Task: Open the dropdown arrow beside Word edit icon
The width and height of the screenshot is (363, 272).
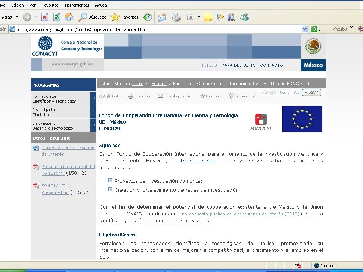Action: coord(199,17)
